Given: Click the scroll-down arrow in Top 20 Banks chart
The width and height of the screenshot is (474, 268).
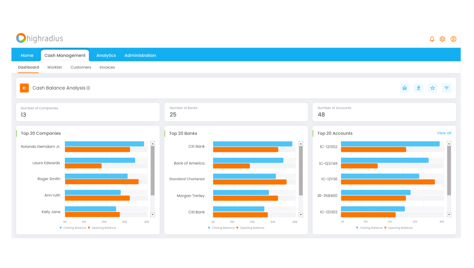Looking at the screenshot, I should tap(300, 215).
